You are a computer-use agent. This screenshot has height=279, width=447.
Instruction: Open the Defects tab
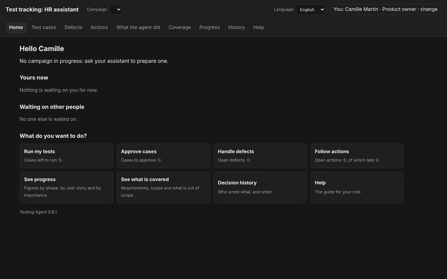coord(73,27)
